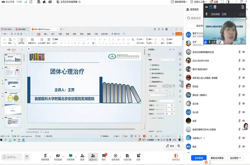Open the WPS AI tab
Image resolution: width=250 pixels, height=165 pixels.
point(116,34)
